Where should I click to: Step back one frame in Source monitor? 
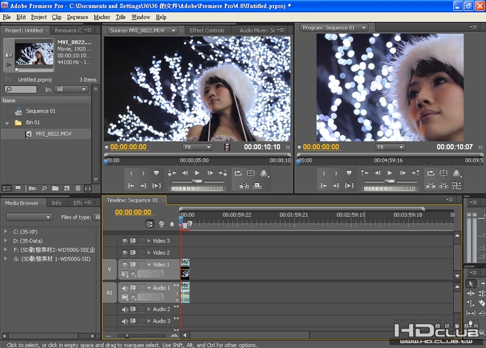[x=185, y=173]
